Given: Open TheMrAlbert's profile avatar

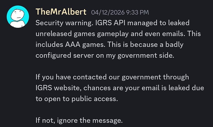Looking at the screenshot, I should (18, 17).
